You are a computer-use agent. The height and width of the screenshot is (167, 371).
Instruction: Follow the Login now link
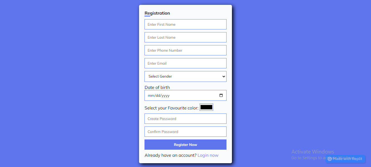coord(208,155)
